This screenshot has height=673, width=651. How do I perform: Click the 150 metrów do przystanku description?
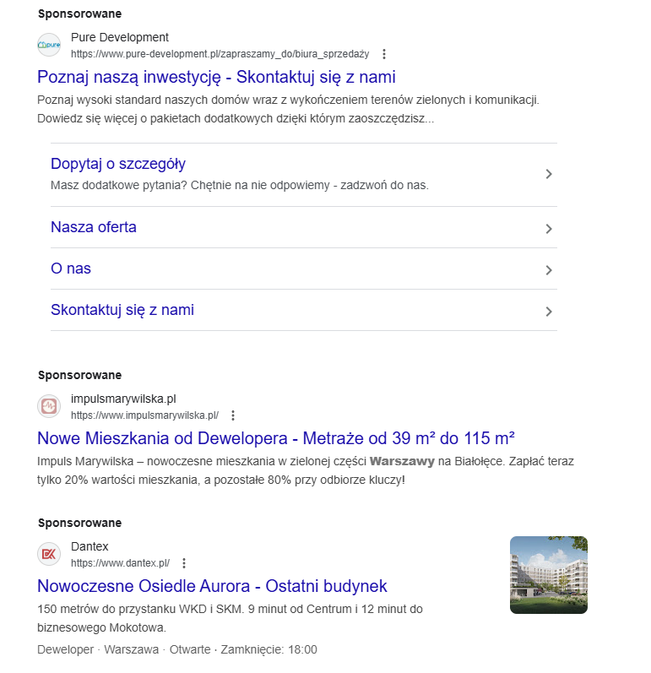(x=230, y=618)
